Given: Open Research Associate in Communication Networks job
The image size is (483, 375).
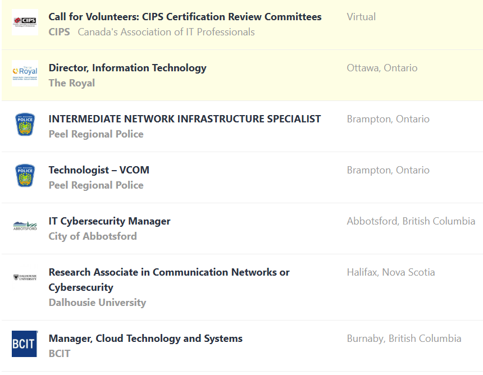Looking at the screenshot, I should [169, 272].
